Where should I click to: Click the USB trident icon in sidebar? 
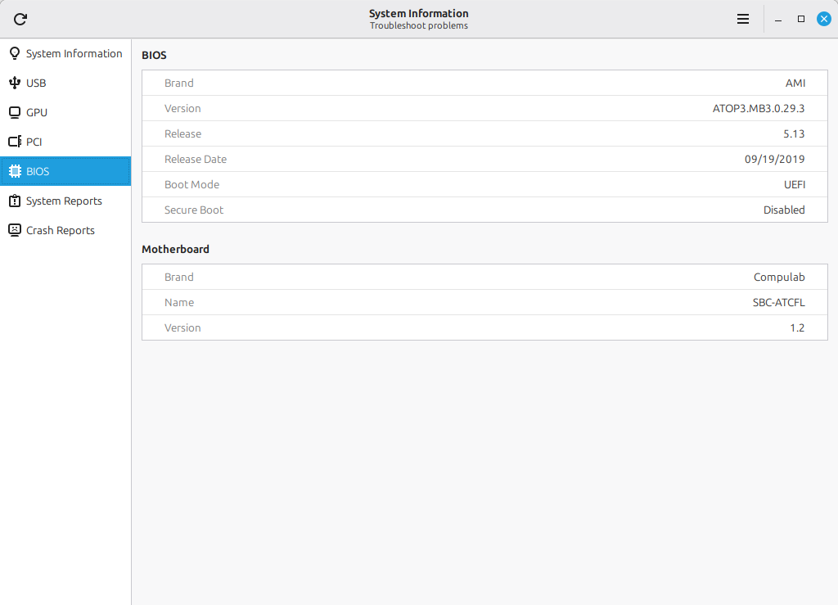click(x=14, y=83)
